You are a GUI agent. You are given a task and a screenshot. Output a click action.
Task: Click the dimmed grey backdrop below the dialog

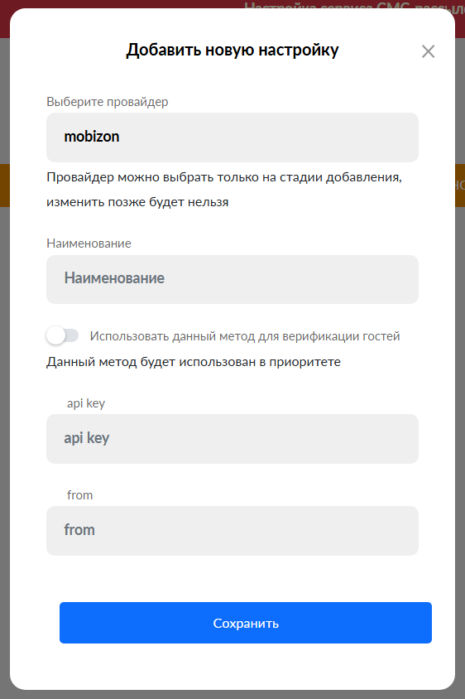(x=232, y=695)
